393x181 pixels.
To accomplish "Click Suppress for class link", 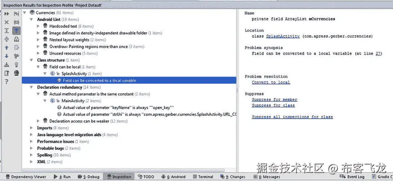I will (x=273, y=106).
